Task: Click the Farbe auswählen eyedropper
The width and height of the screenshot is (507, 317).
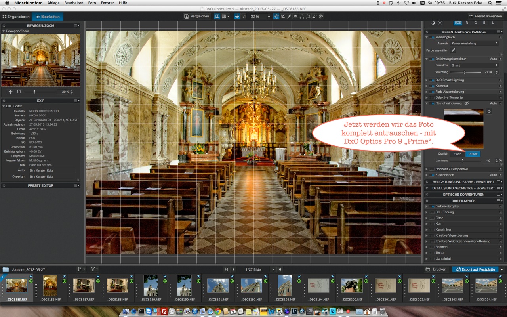Action: coord(453,50)
